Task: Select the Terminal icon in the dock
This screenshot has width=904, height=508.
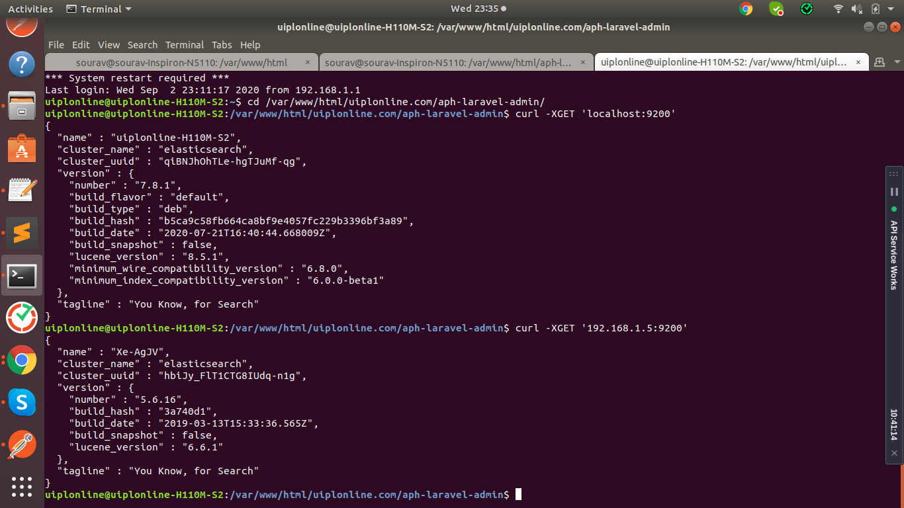Action: point(22,275)
